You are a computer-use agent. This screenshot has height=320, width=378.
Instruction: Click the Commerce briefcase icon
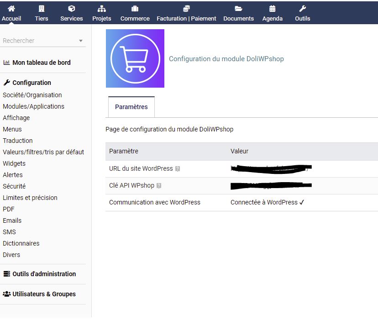(x=135, y=9)
